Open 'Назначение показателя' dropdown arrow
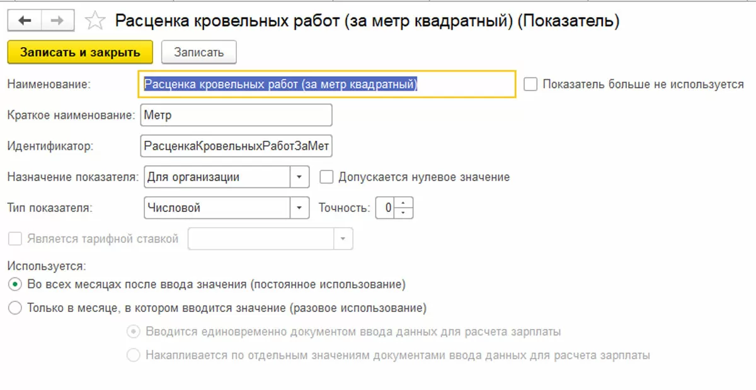Viewport: 756px width, 390px height. coord(299,177)
